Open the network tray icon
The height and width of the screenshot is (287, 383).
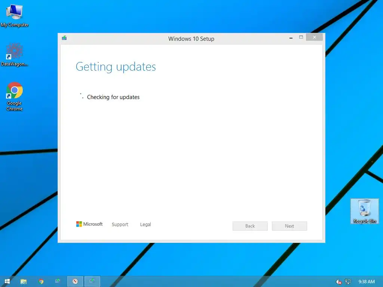348,282
